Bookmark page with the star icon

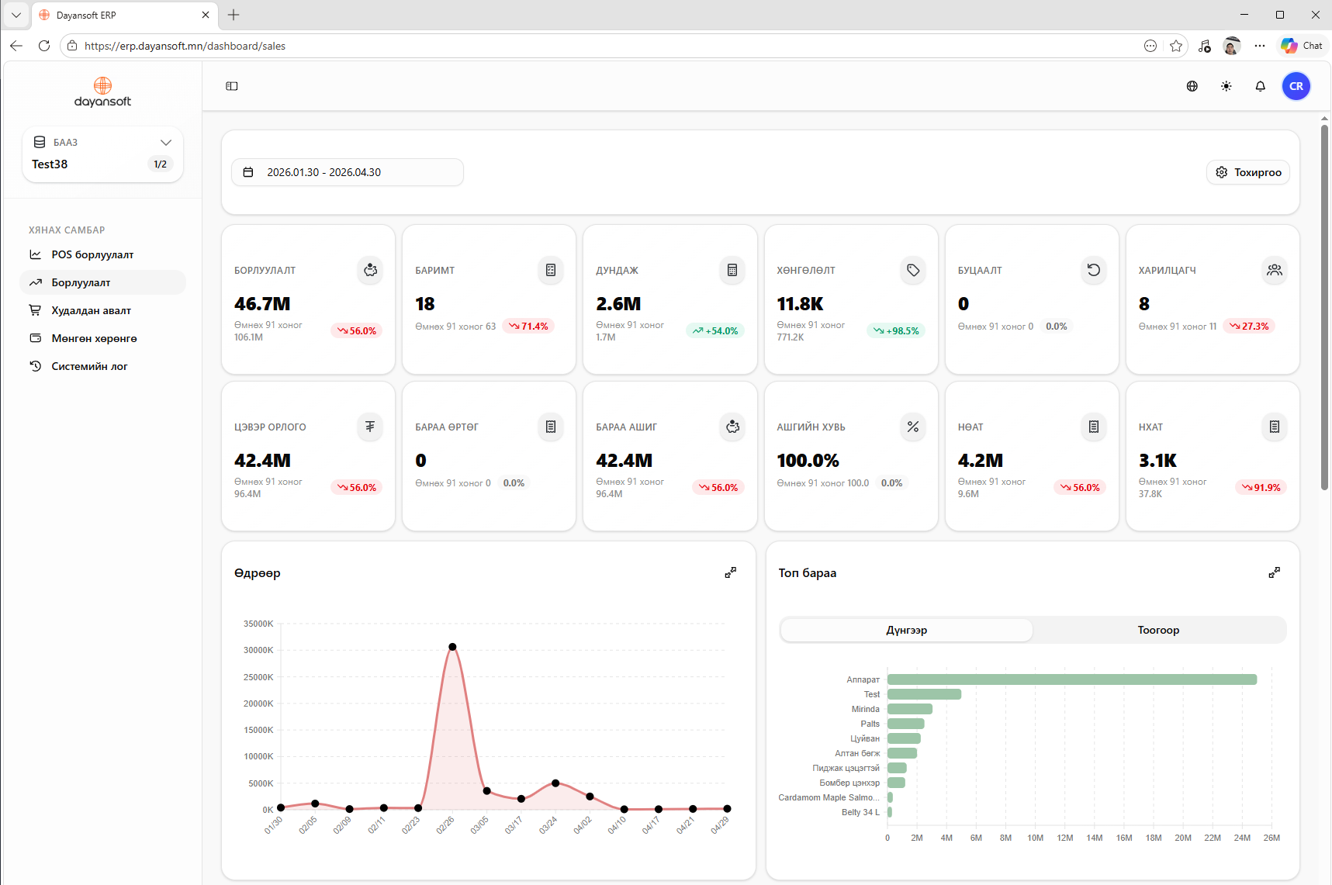[x=1176, y=46]
